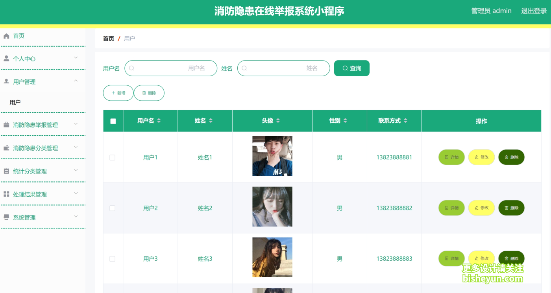Click the 统计分类管理 document icon
Image resolution: width=551 pixels, height=293 pixels.
click(6, 171)
